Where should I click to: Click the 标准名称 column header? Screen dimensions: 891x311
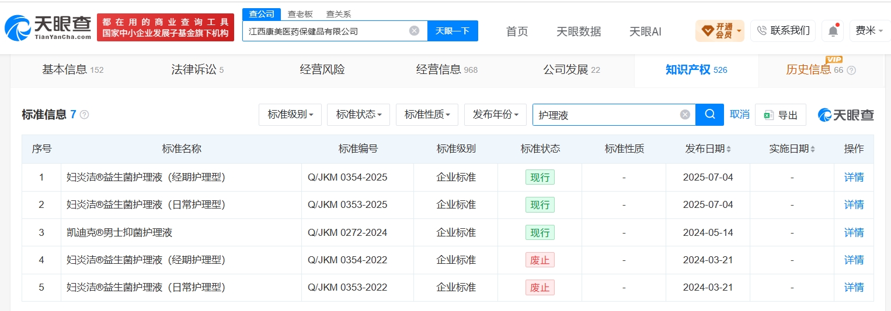pyautogui.click(x=182, y=149)
